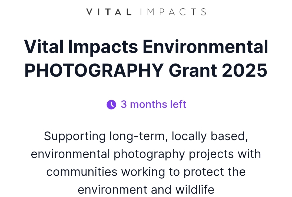Click the thin word IMPACTS in the logo
This screenshot has height=197, width=292.
(x=173, y=12)
